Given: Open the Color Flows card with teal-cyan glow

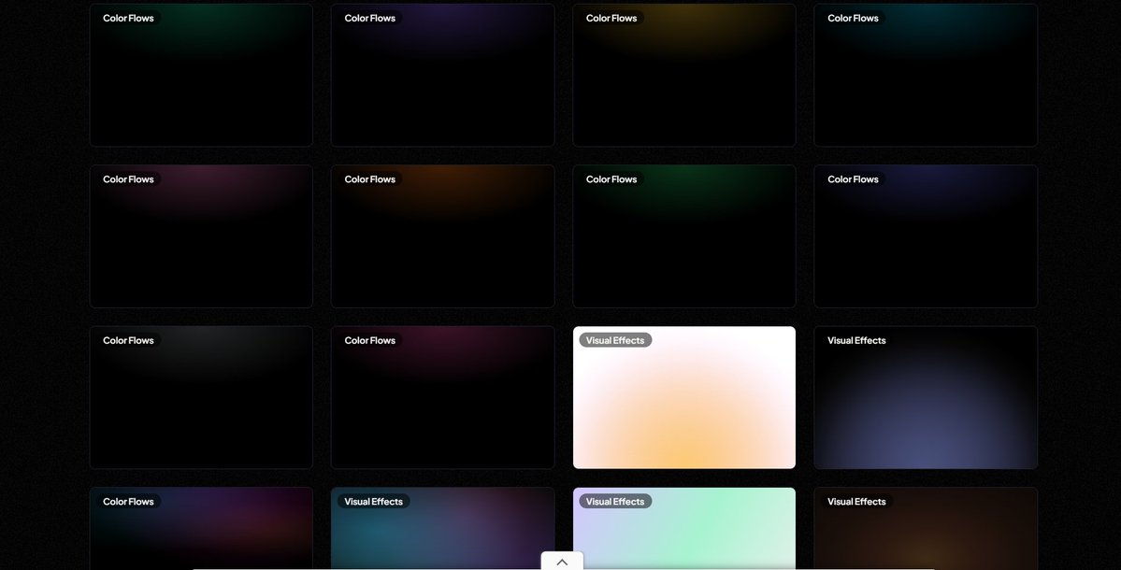Looking at the screenshot, I should [x=926, y=75].
